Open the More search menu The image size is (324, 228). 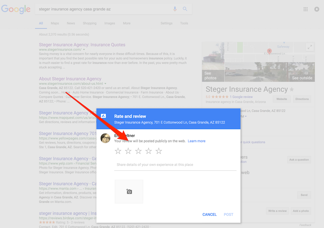pyautogui.click(x=127, y=23)
